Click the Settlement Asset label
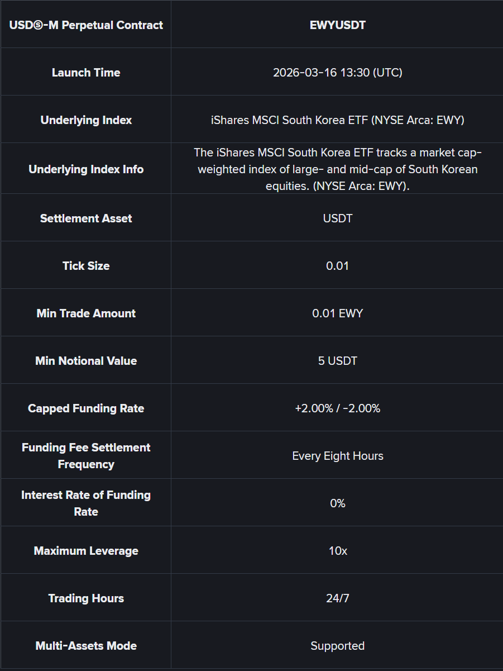This screenshot has width=503, height=671. (x=86, y=218)
